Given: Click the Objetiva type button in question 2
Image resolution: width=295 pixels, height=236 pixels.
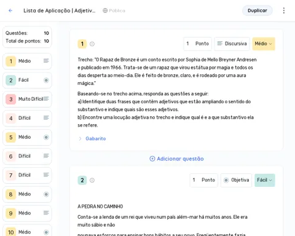Looking at the screenshot, I should tap(236, 180).
